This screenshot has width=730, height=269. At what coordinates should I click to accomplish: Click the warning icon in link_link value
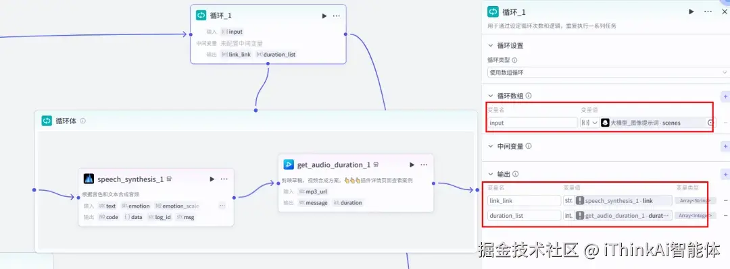[580, 201]
